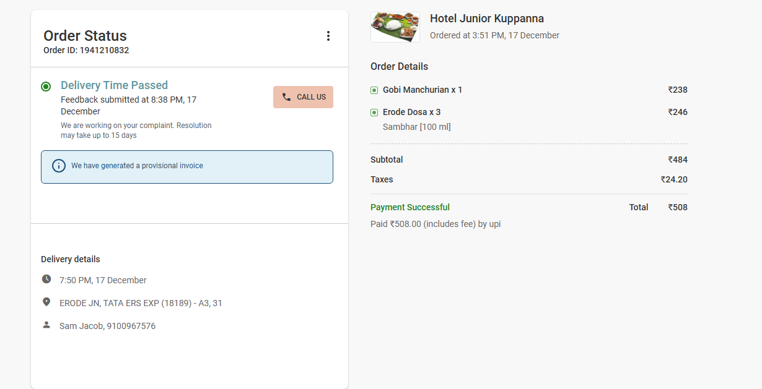Click the veg indicator beside Gobi Manchurian
This screenshot has width=762, height=389.
click(x=374, y=90)
